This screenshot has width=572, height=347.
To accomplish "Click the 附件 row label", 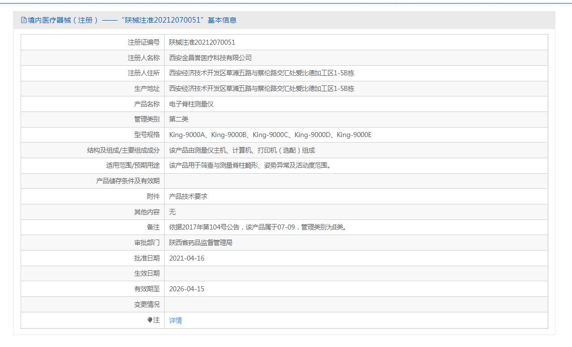I will 153,196.
